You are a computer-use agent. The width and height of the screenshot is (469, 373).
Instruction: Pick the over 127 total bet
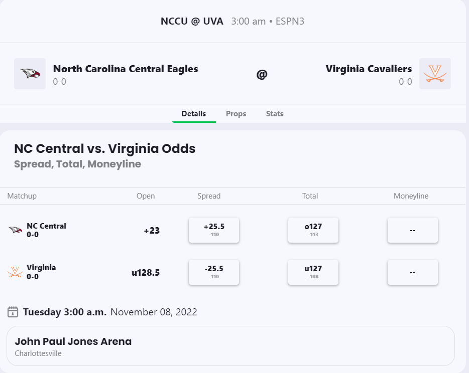(x=313, y=230)
